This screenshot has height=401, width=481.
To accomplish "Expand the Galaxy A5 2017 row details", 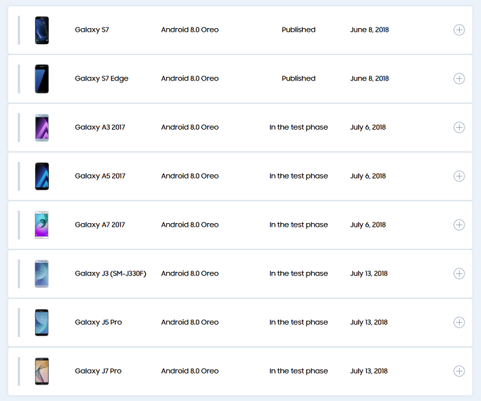I will click(x=459, y=176).
